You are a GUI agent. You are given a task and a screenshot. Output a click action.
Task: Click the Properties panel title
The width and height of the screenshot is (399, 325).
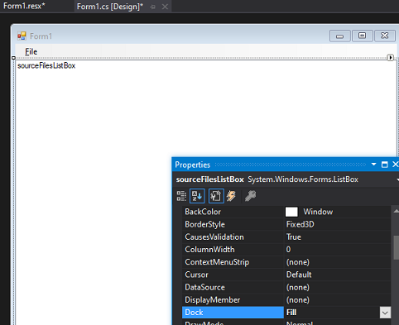193,165
